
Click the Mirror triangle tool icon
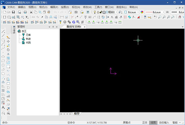[x=8, y=54]
